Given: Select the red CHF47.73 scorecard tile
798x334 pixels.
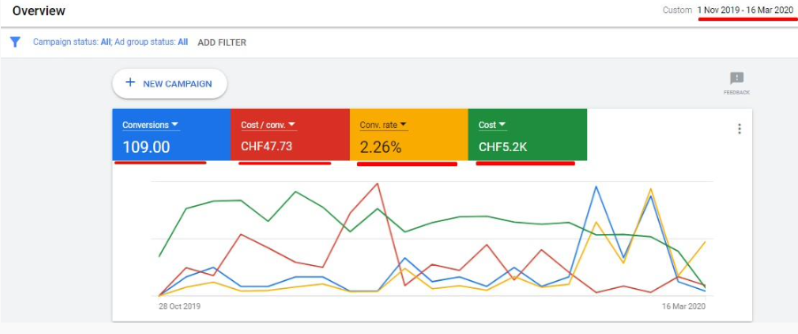Looking at the screenshot, I should click(x=291, y=134).
